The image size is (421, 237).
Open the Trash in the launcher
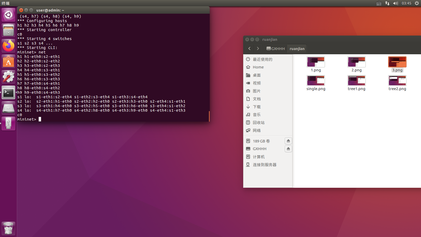tap(8, 229)
